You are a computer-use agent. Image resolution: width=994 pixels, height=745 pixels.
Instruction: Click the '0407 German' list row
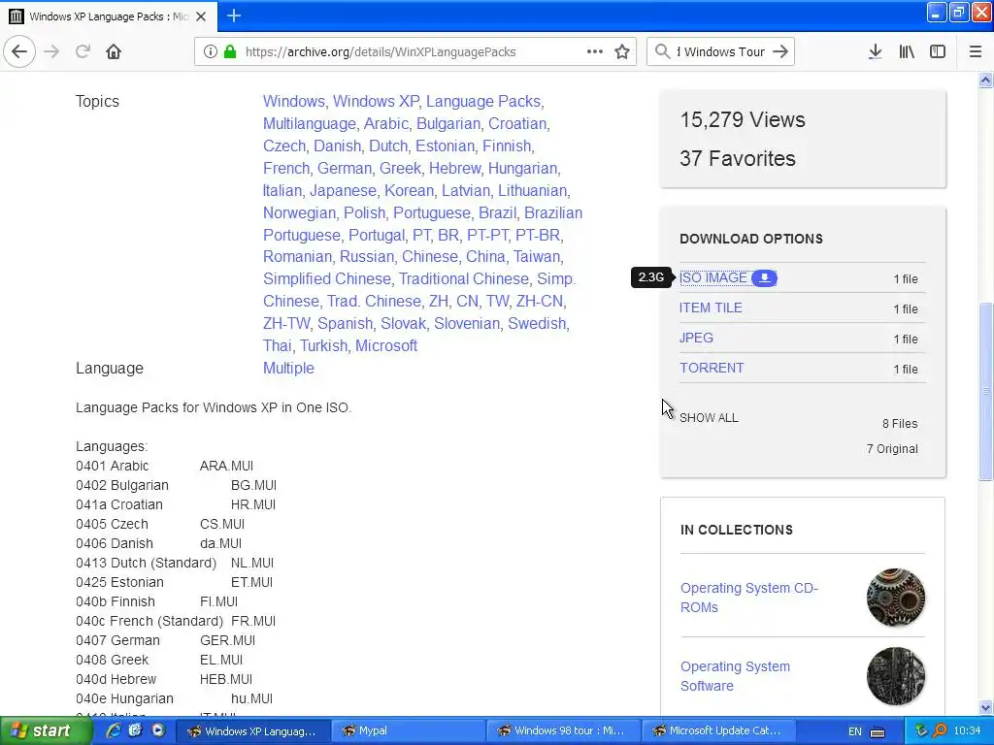(165, 640)
